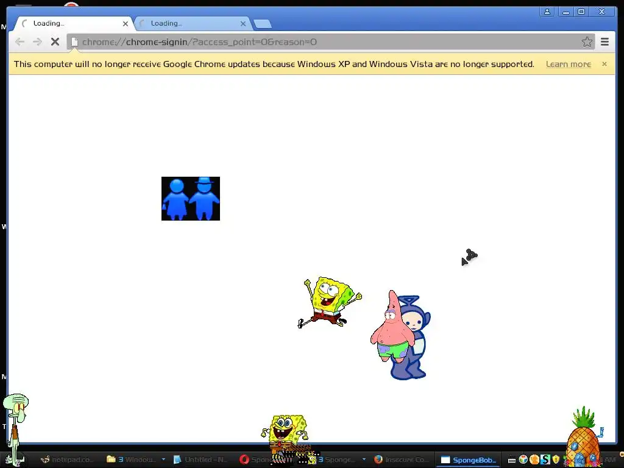Screen dimensions: 624x468
Task: Expand the Windows Explorer group dropdown arrow
Action: [163, 459]
